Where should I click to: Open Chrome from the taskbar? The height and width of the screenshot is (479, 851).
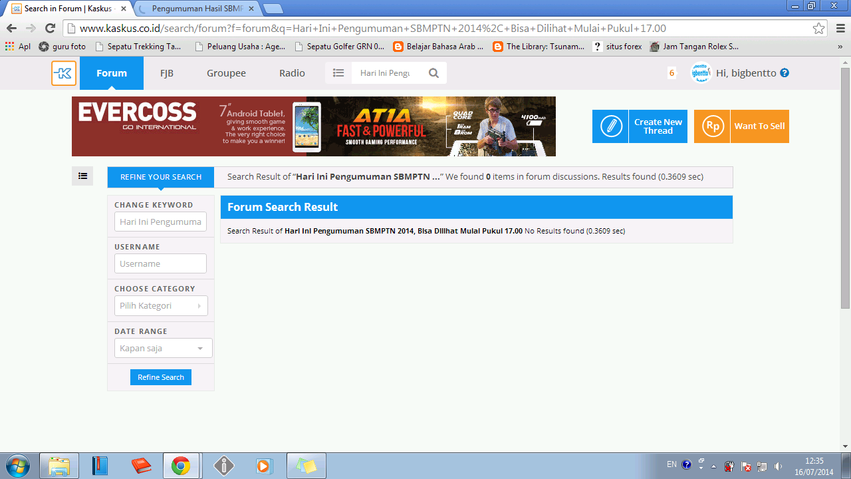[180, 466]
